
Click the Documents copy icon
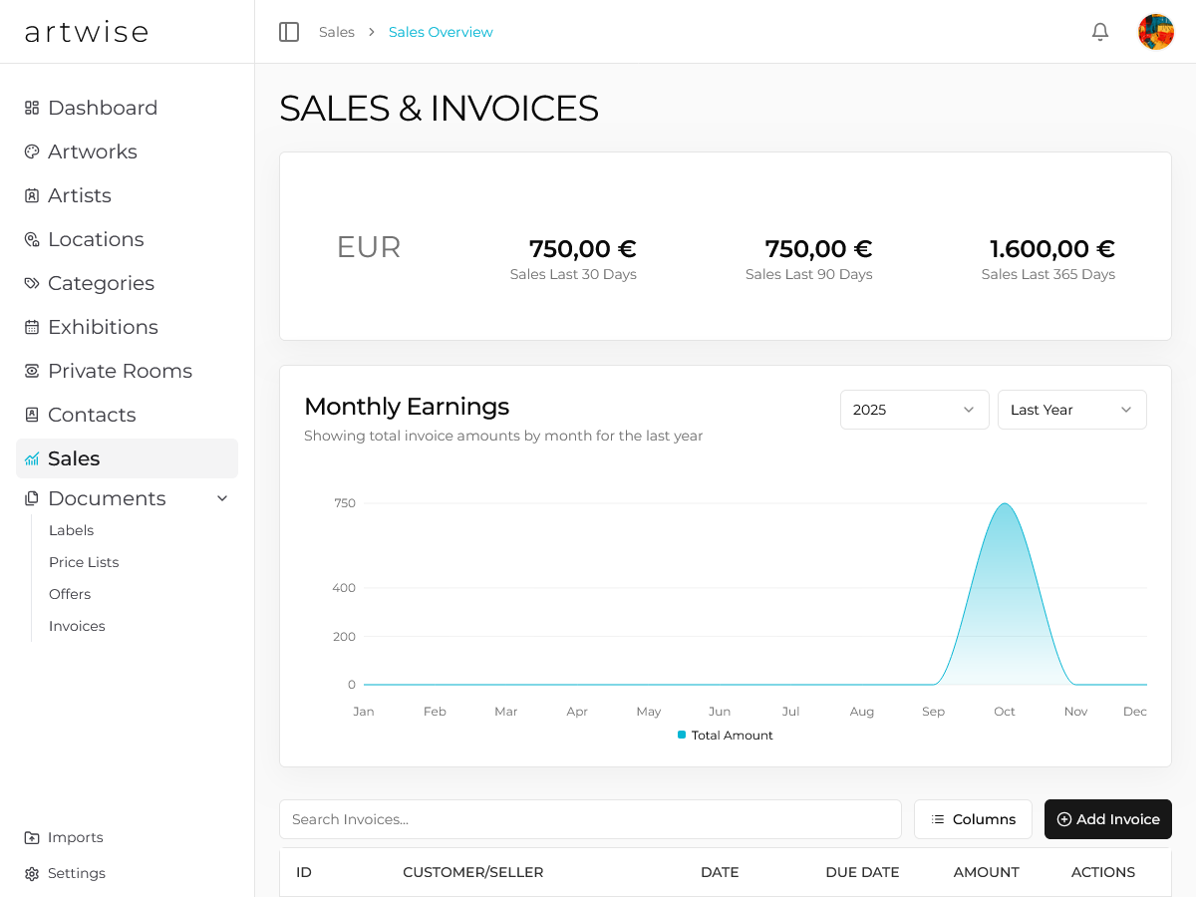point(32,498)
